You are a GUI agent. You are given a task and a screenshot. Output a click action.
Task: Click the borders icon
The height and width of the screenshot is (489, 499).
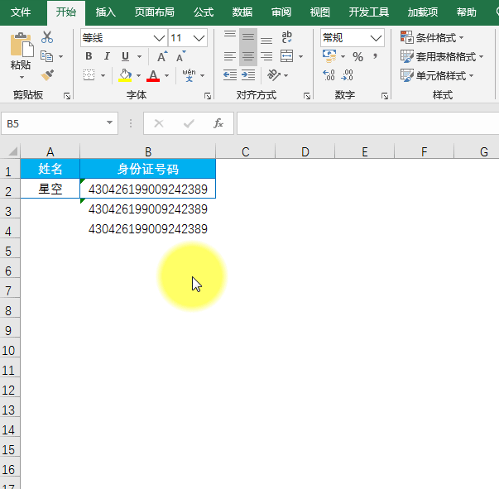89,75
